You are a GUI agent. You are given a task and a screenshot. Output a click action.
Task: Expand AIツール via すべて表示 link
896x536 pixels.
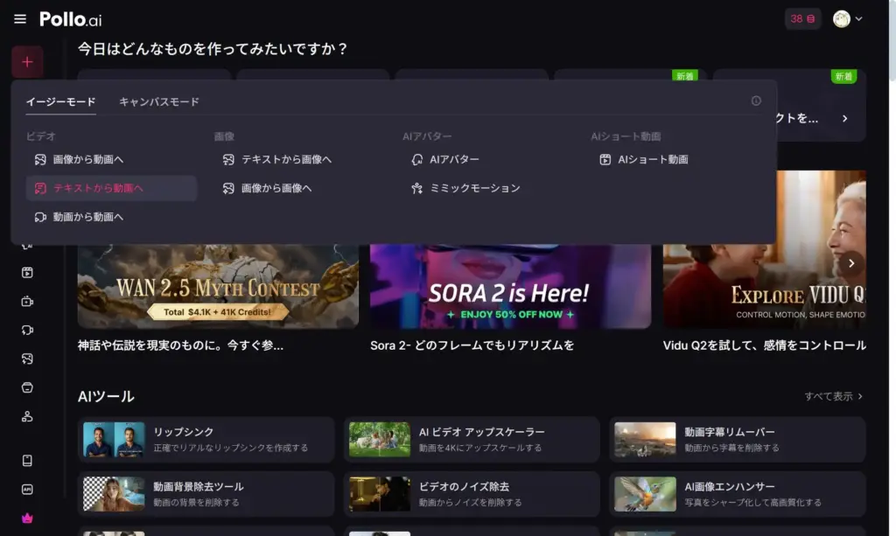pyautogui.click(x=834, y=396)
